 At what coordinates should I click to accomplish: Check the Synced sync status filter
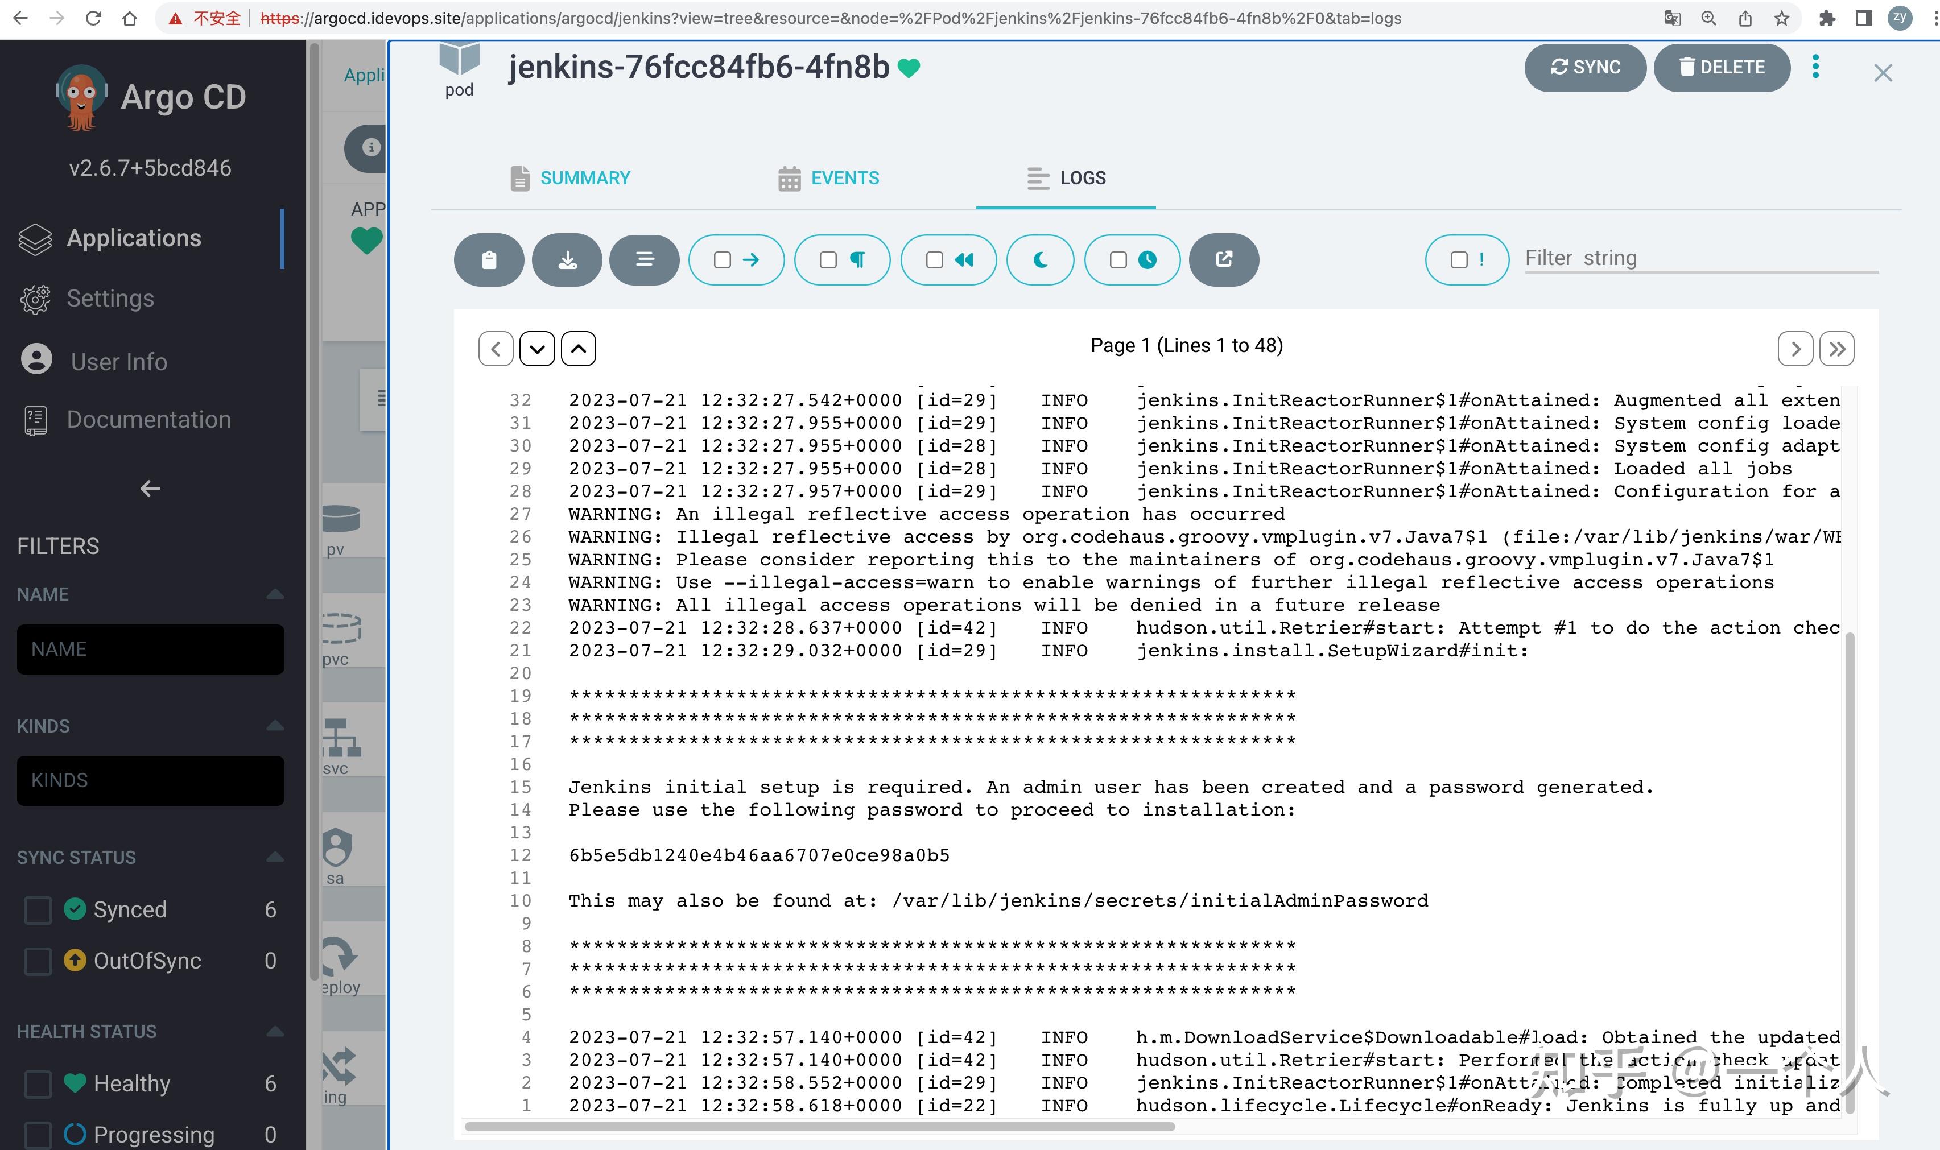click(38, 910)
